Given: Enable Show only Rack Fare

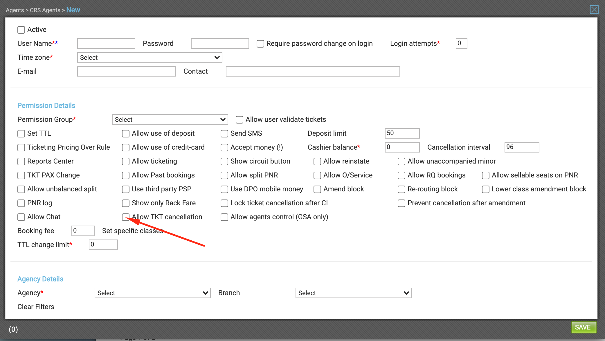Looking at the screenshot, I should (126, 203).
